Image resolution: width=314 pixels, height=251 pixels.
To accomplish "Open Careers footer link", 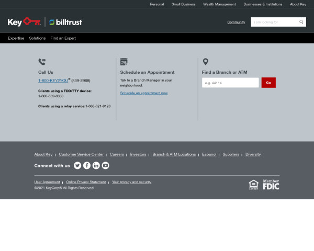I will click(x=117, y=154).
